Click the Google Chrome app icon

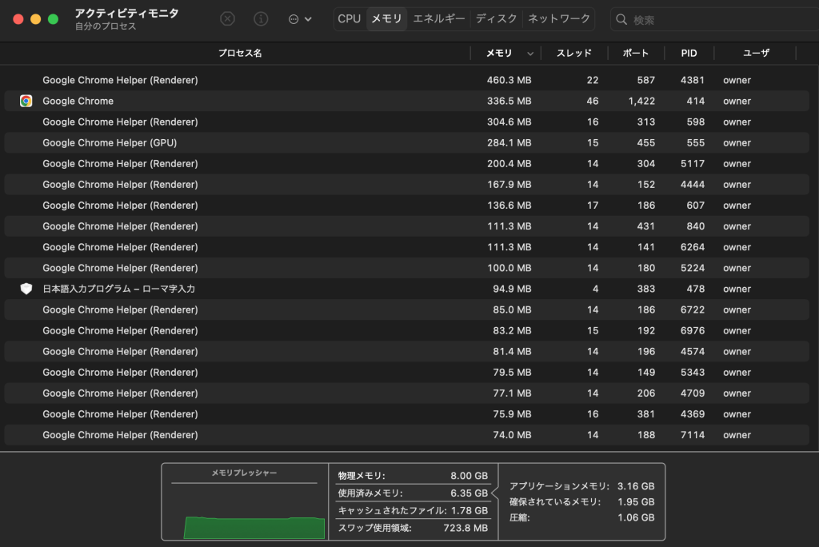tap(26, 101)
